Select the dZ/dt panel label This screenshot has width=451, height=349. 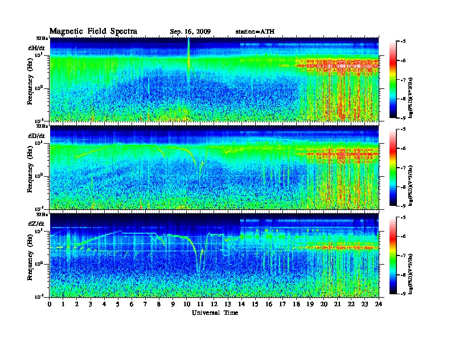point(36,224)
